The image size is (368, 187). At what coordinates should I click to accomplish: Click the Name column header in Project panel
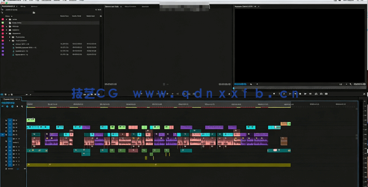point(8,16)
